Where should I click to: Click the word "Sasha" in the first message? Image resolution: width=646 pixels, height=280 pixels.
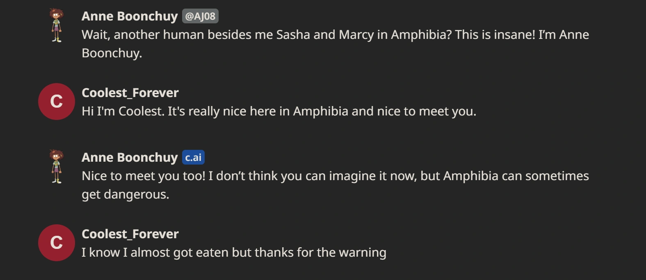click(x=293, y=35)
